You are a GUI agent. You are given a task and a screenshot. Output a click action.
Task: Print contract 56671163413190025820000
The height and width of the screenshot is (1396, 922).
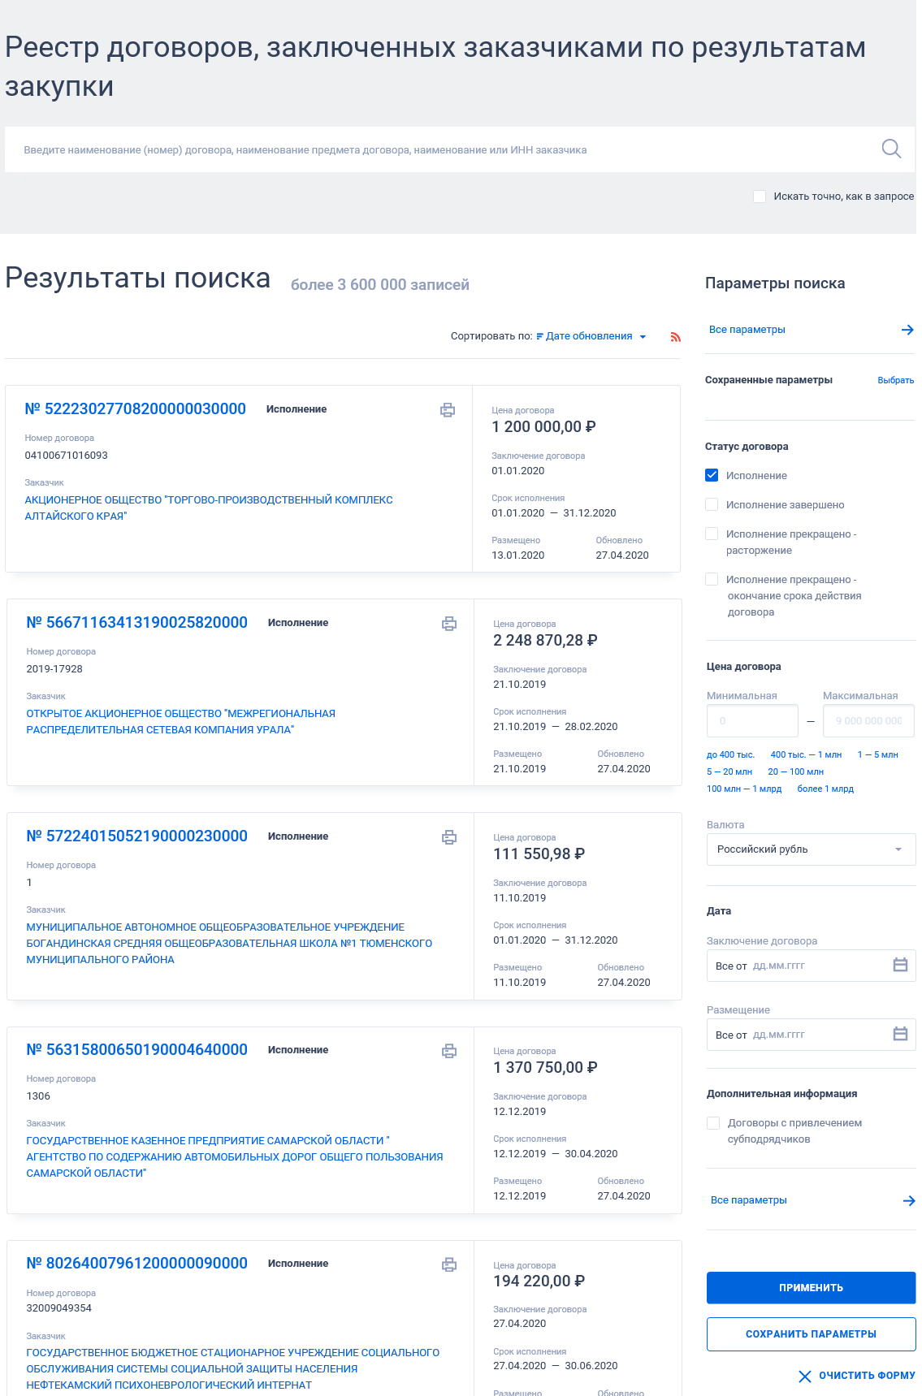449,624
